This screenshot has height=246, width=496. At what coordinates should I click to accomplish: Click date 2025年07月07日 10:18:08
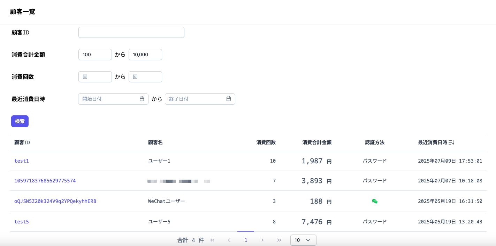(x=450, y=181)
